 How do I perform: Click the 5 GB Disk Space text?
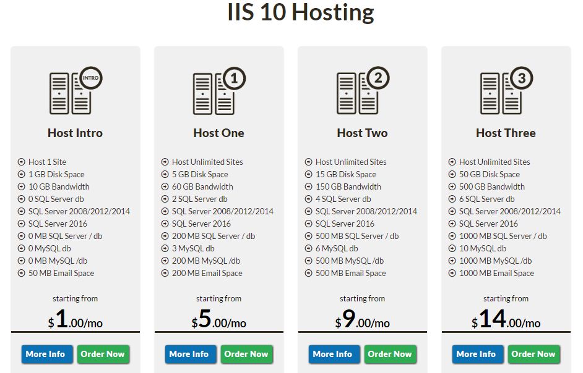click(x=200, y=174)
